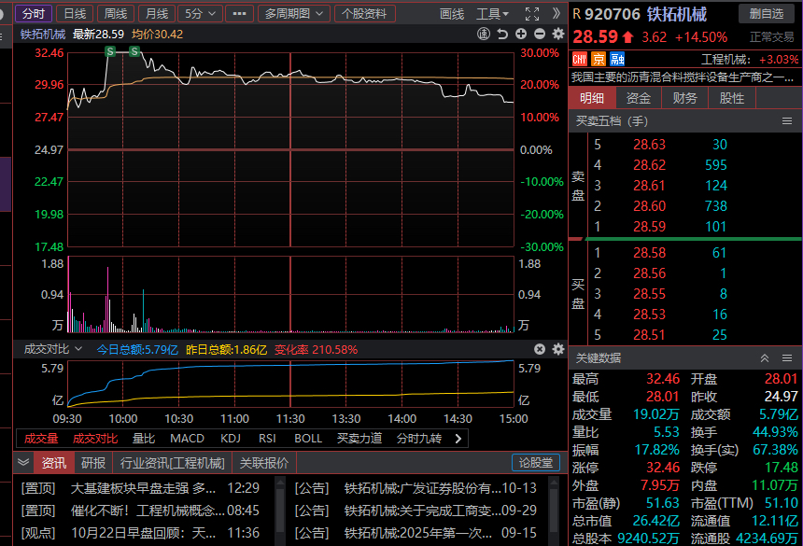Click the blue 融 margin badge
The height and width of the screenshot is (546, 803).
coord(617,60)
